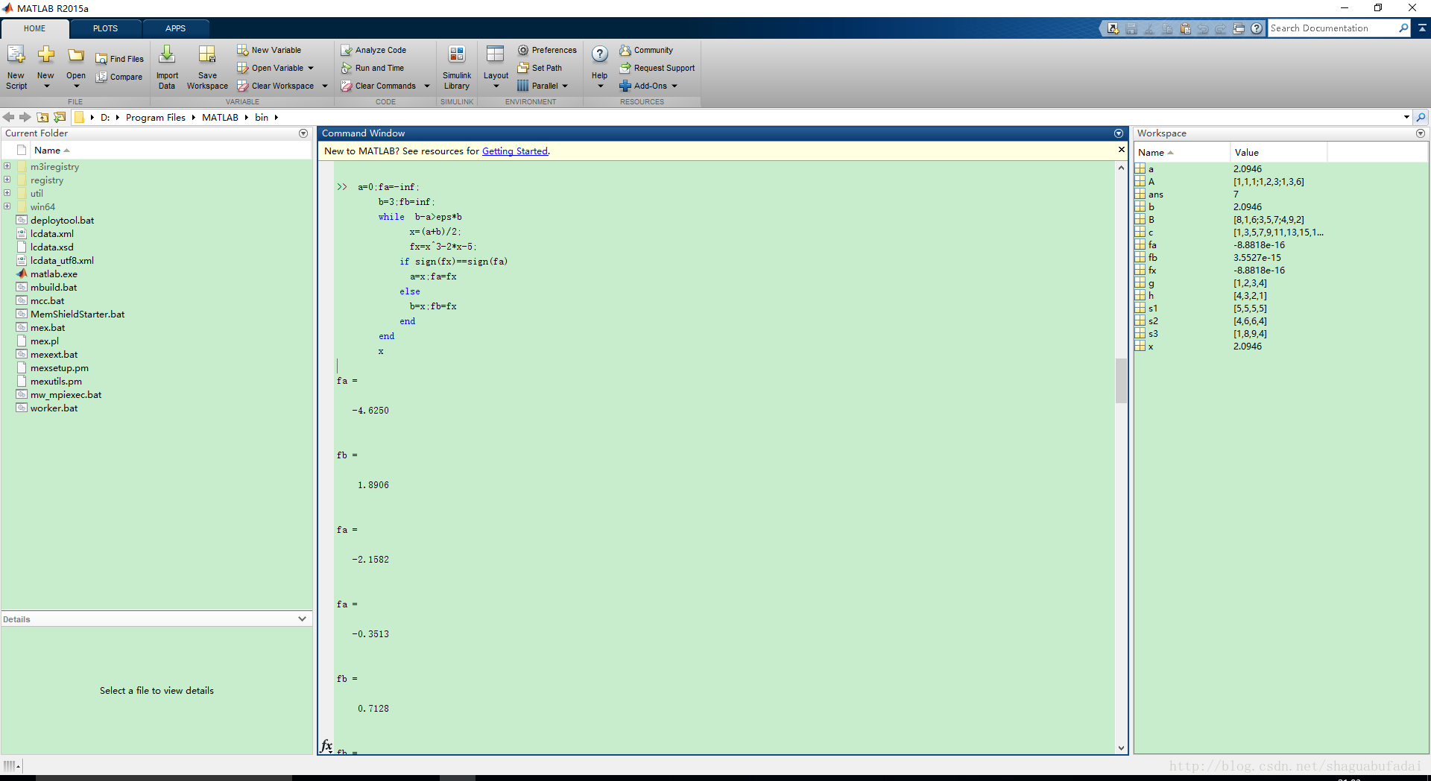Viewport: 1431px width, 781px height.
Task: Open the Parallel dropdown
Action: 565,86
